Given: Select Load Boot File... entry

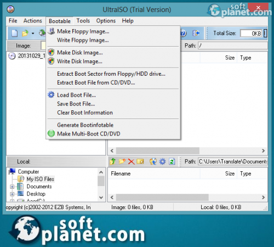Looking at the screenshot, I should click(x=113, y=95).
